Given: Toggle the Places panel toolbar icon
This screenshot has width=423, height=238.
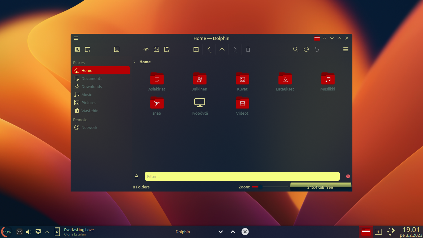Looking at the screenshot, I should tap(77, 49).
